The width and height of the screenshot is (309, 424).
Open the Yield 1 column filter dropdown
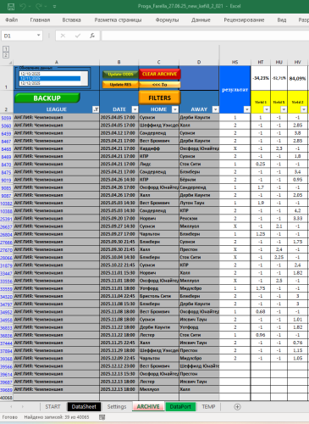(267, 109)
